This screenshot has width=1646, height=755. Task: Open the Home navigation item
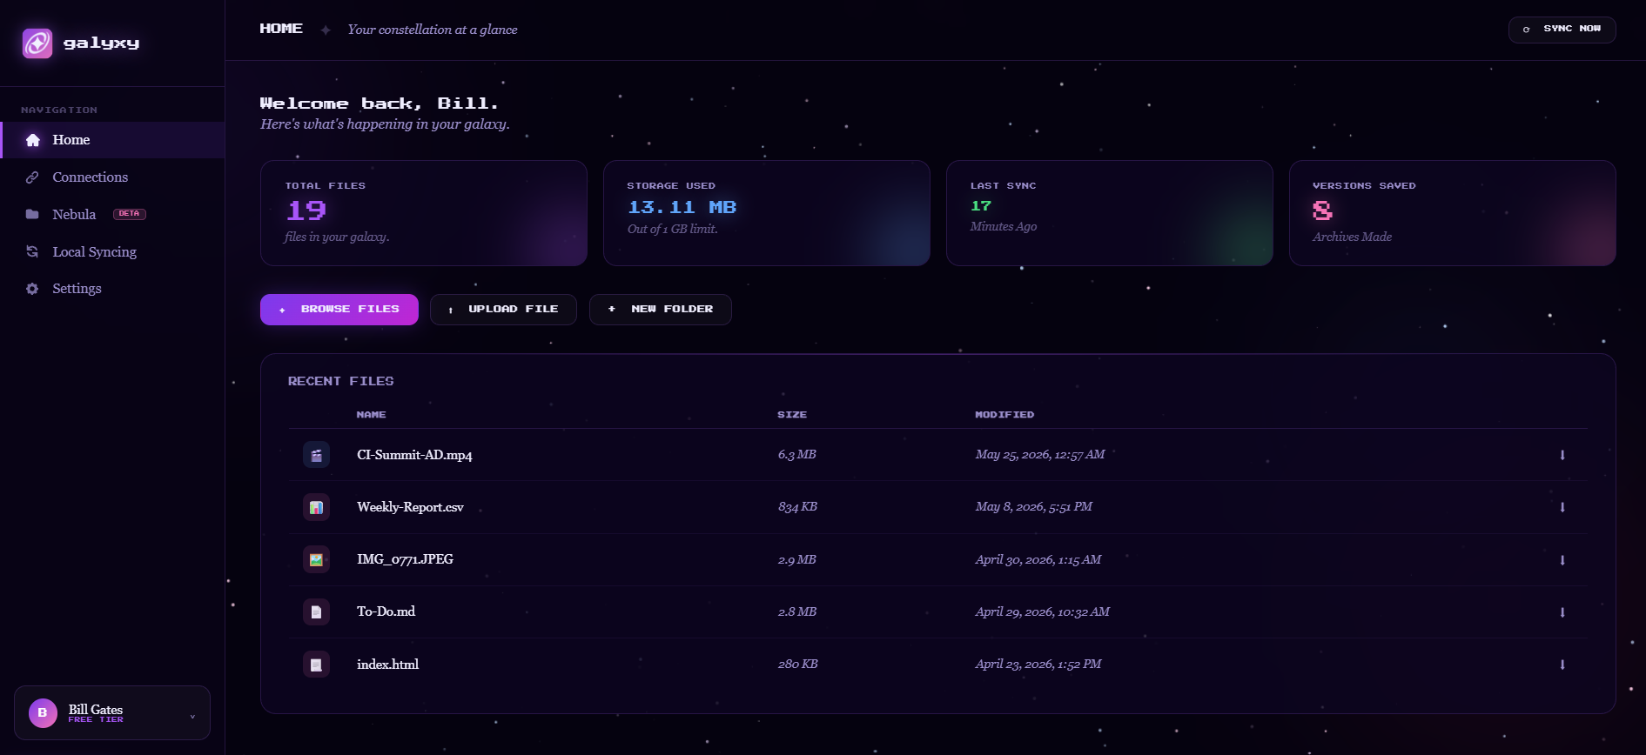click(112, 140)
